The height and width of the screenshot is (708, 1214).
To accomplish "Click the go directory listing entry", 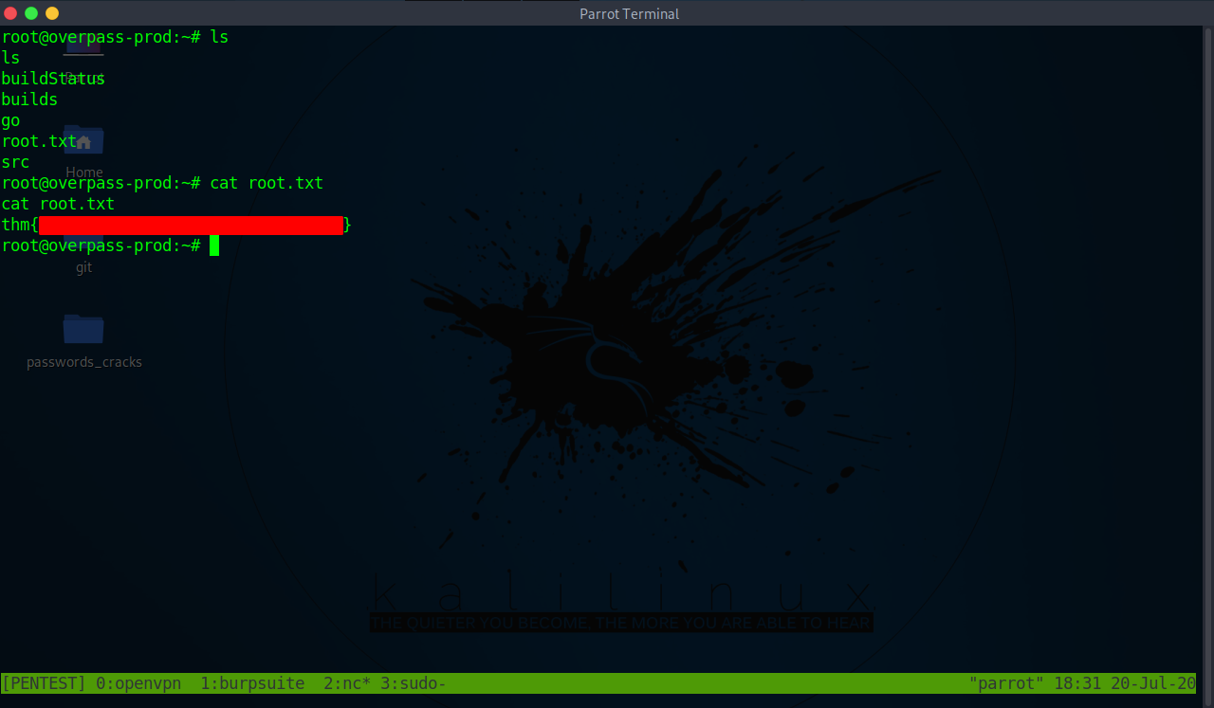I will click(10, 120).
